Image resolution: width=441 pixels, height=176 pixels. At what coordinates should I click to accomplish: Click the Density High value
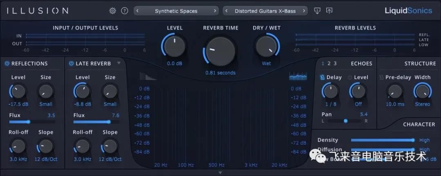(x=424, y=140)
